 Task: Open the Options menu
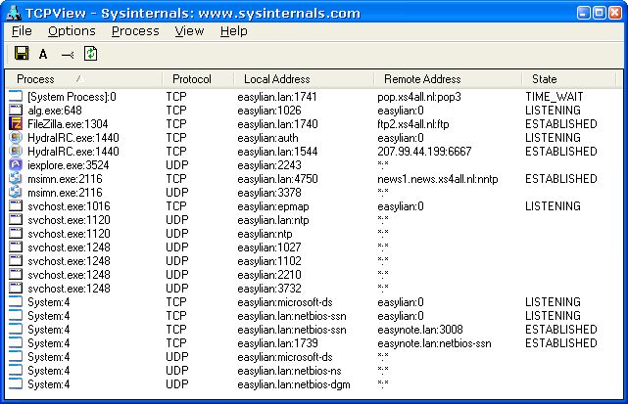(72, 30)
